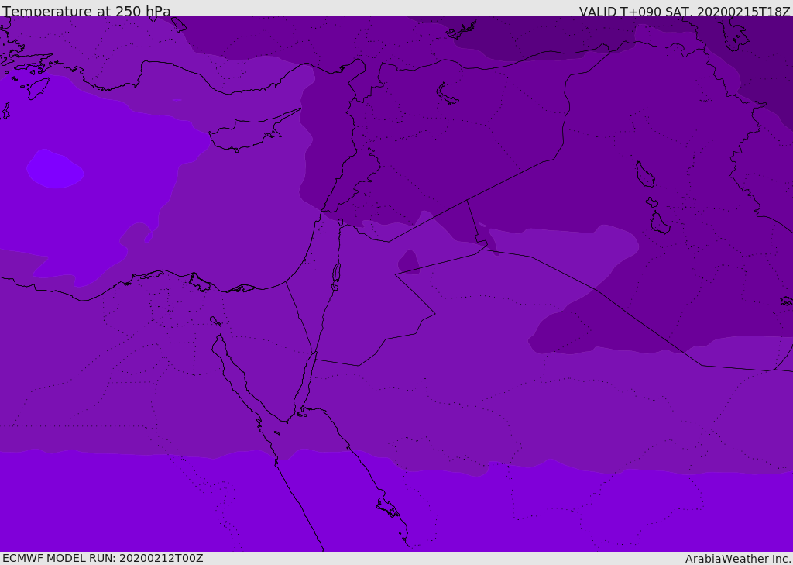793x565 pixels.
Task: Click the Temperature at 250 hPa title
Action: pos(87,12)
